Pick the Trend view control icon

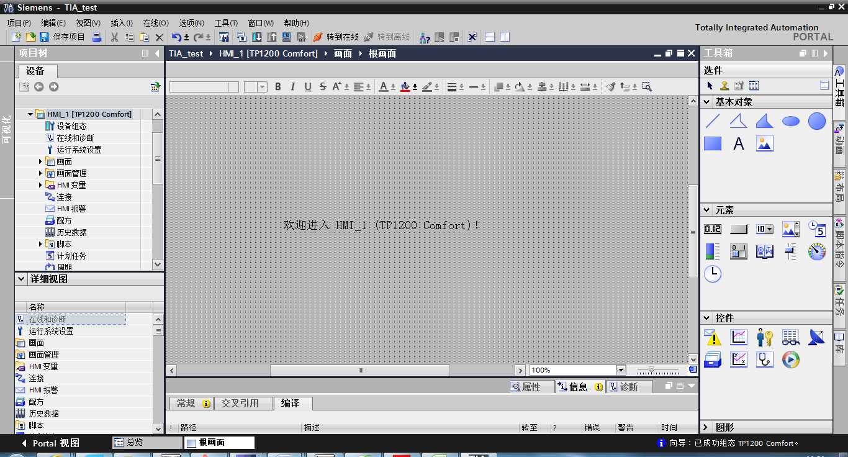(x=739, y=337)
